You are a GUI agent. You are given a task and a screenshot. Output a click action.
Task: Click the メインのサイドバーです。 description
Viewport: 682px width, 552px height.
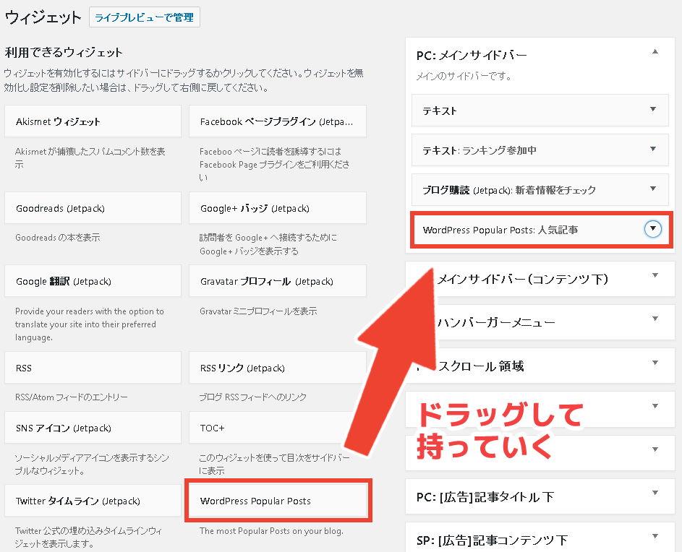point(464,77)
